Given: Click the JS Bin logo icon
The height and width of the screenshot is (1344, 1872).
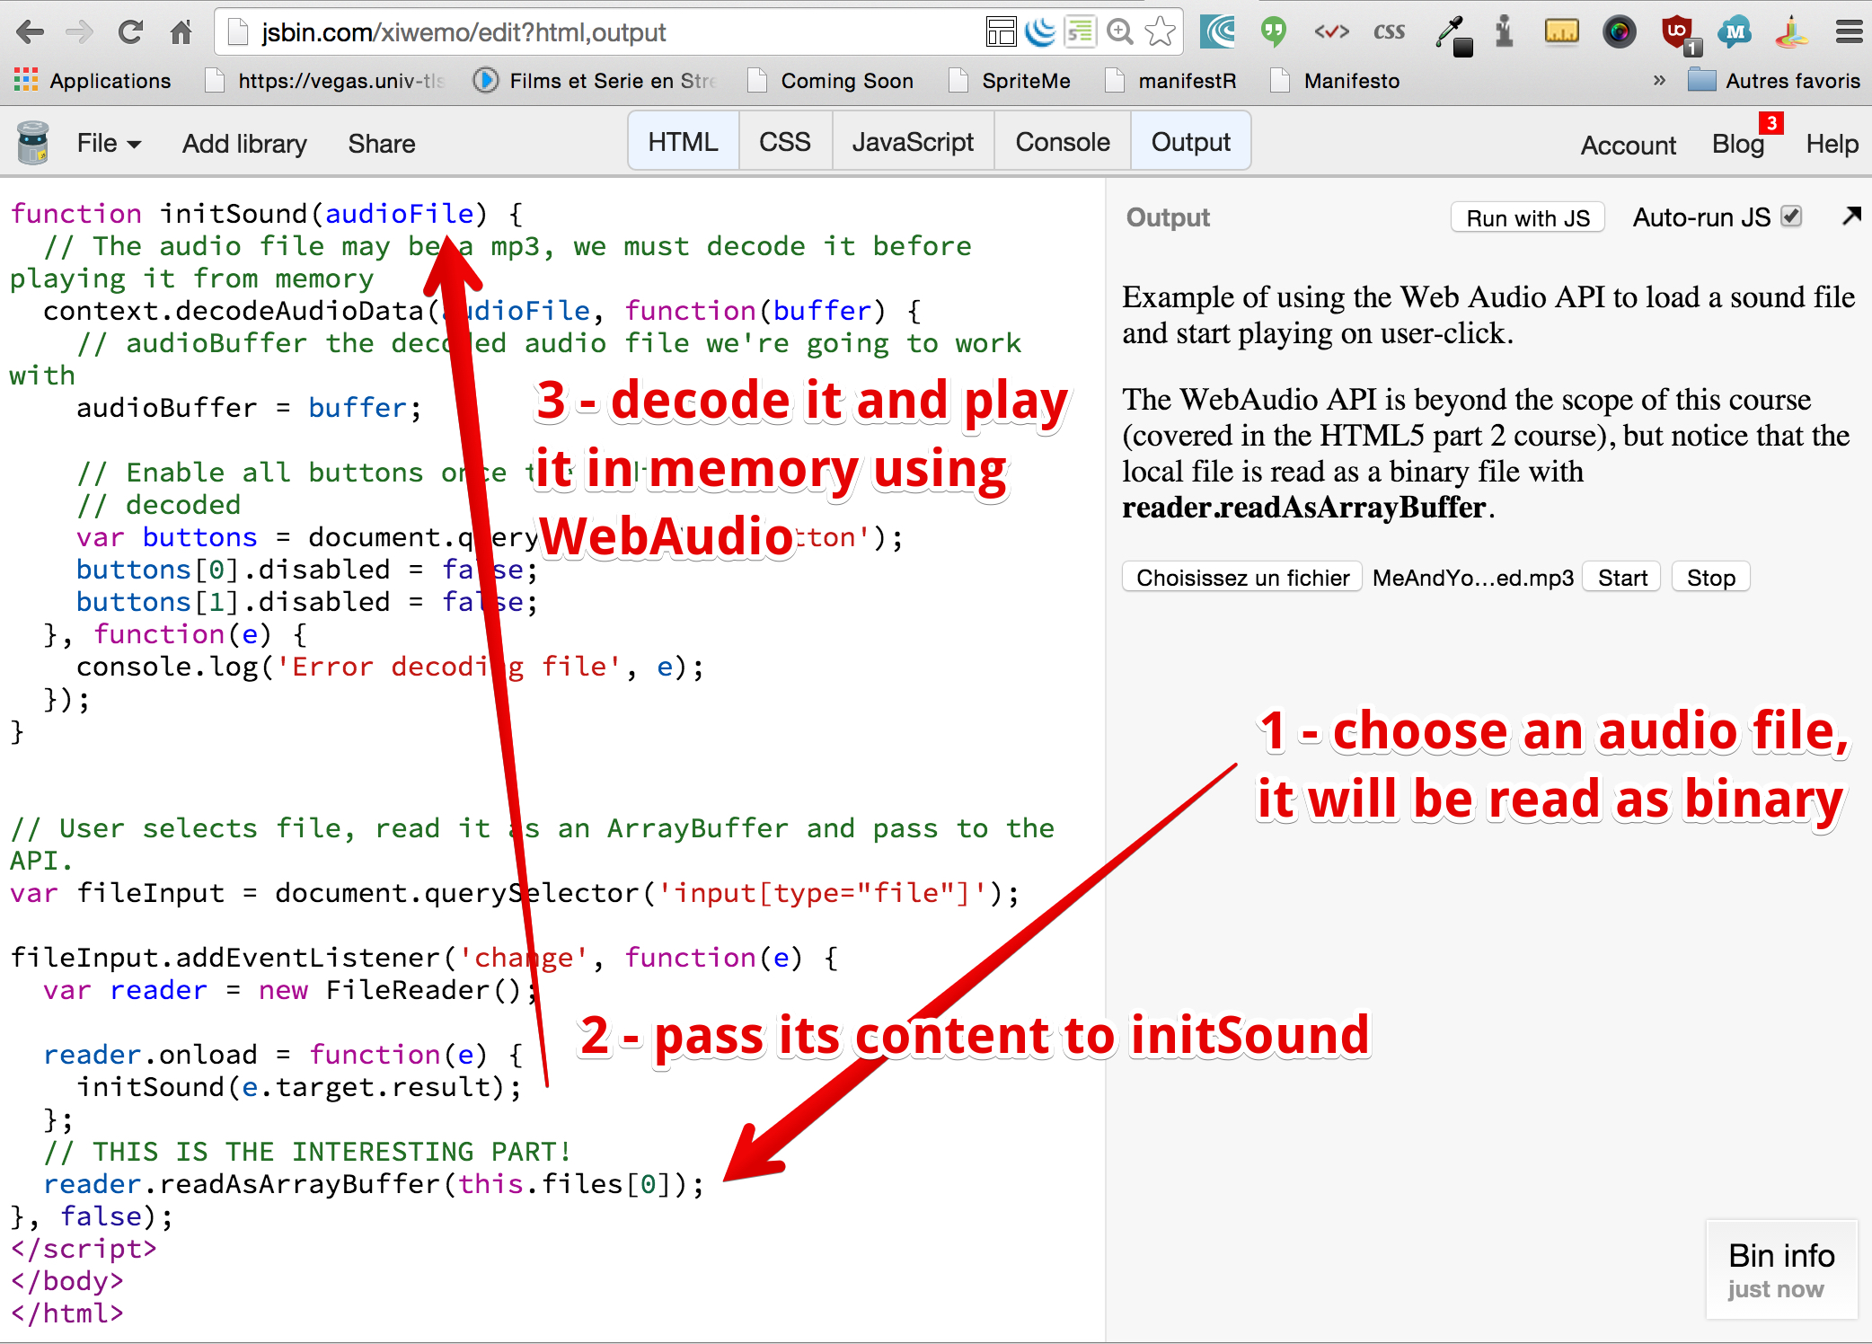Looking at the screenshot, I should point(33,143).
